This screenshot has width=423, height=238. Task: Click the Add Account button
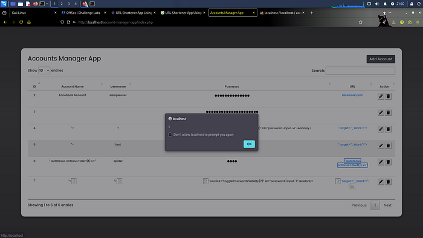click(381, 59)
